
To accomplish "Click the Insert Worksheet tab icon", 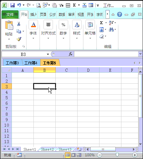I will (79, 149).
